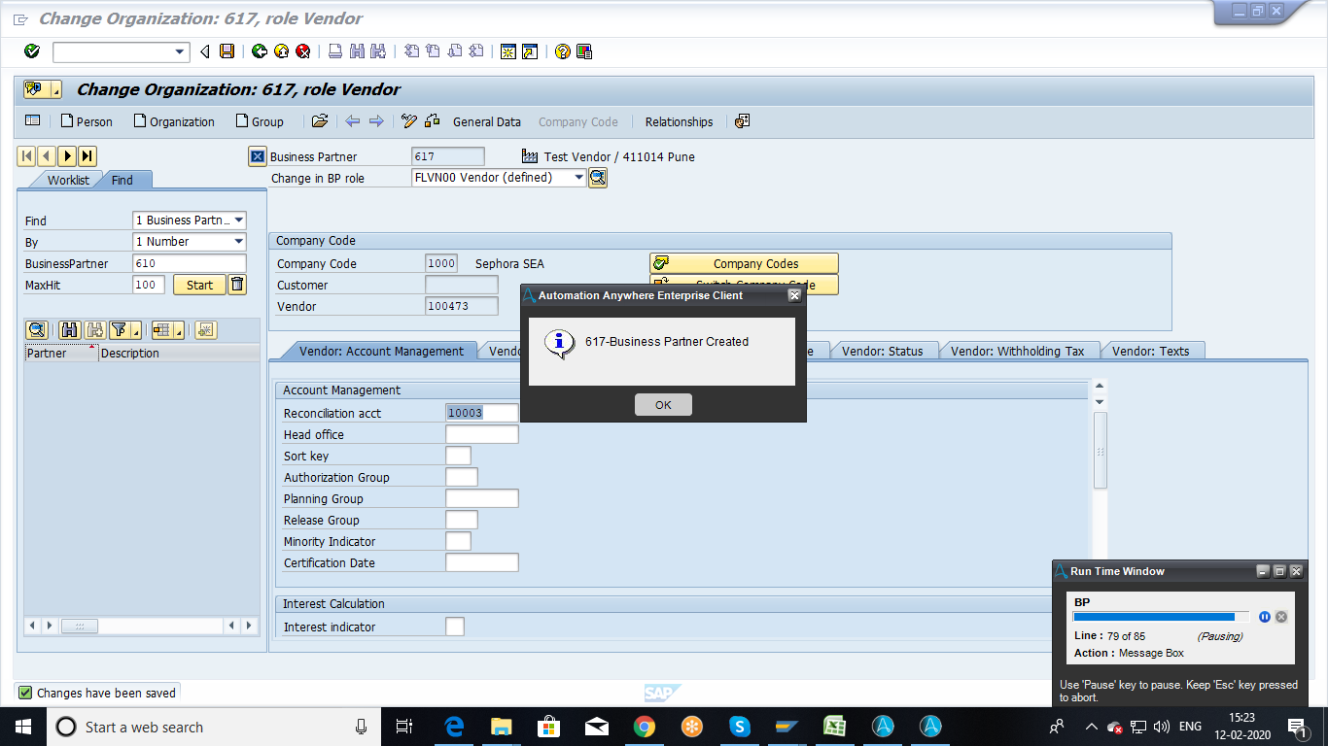The height and width of the screenshot is (746, 1328).
Task: Click the yellow Help question mark icon
Action: 562,51
